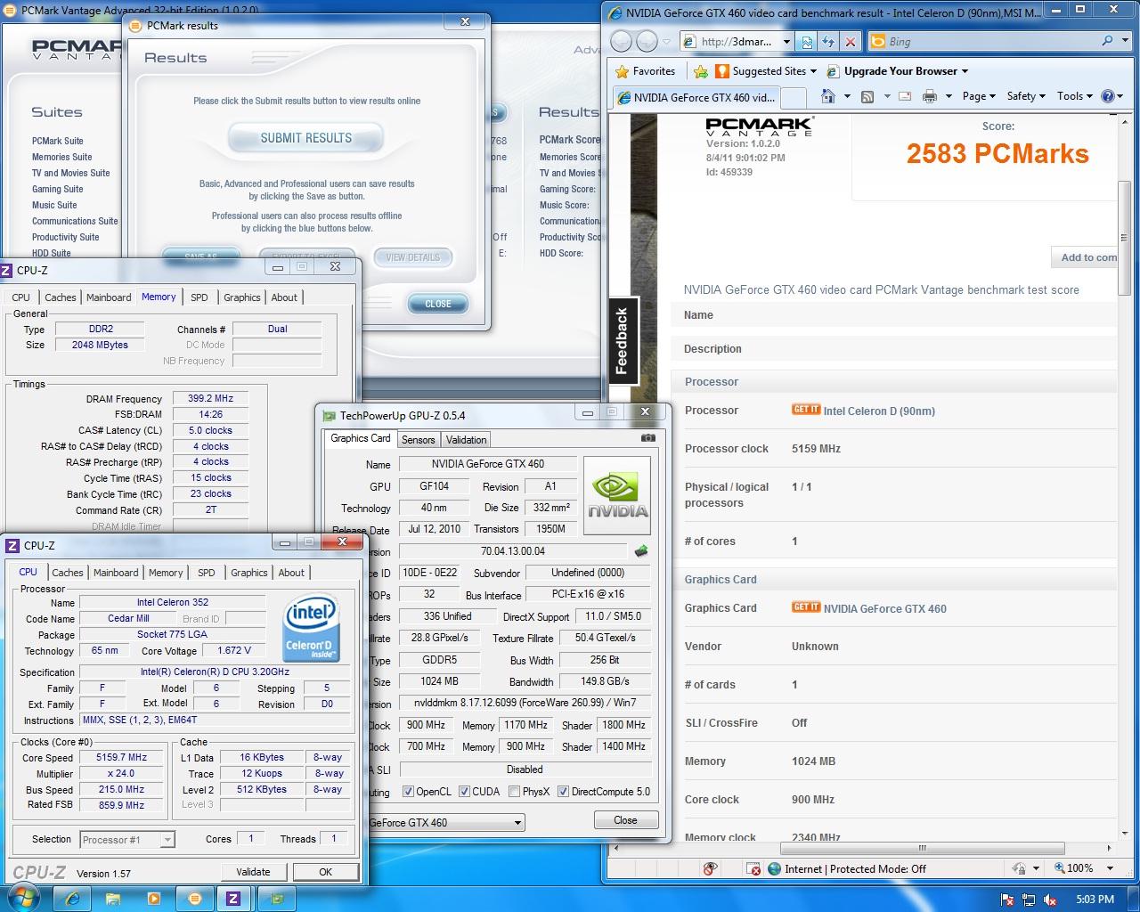Click Close button in GPU-Z
The width and height of the screenshot is (1140, 912).
click(x=625, y=820)
